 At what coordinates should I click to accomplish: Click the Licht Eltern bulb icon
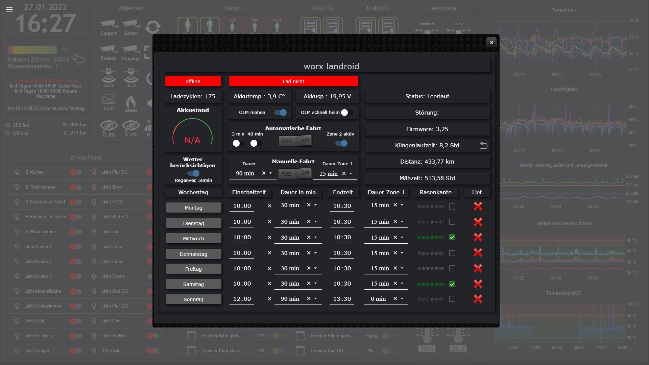click(94, 276)
